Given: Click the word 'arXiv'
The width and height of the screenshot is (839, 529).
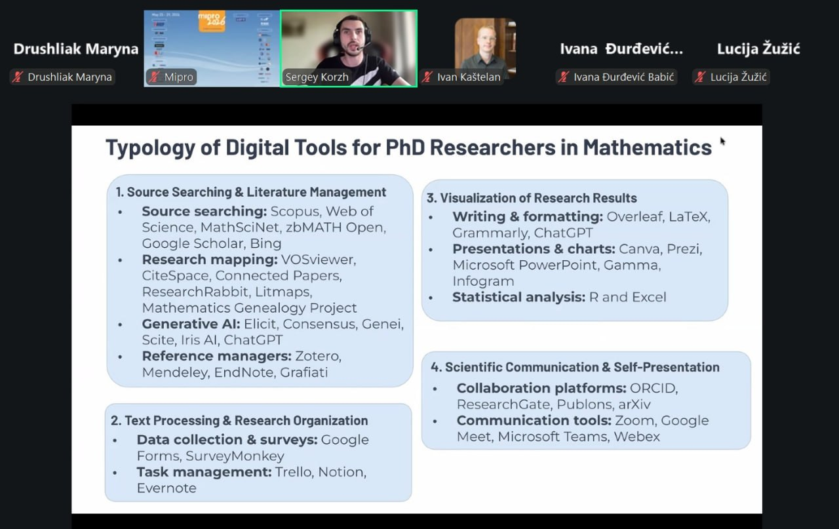Looking at the screenshot, I should pyautogui.click(x=634, y=404).
